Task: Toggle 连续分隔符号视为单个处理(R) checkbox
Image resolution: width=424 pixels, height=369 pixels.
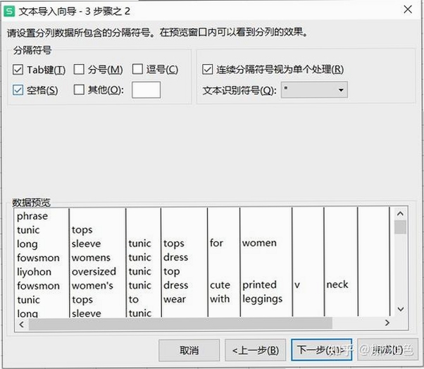Action: pyautogui.click(x=207, y=69)
